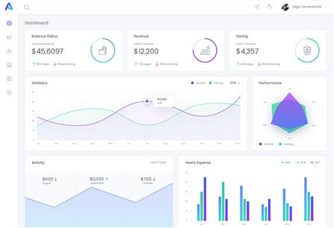Viewport: 334px width, 228px height.
Task: Open the bar chart sidebar icon
Action: point(9,51)
